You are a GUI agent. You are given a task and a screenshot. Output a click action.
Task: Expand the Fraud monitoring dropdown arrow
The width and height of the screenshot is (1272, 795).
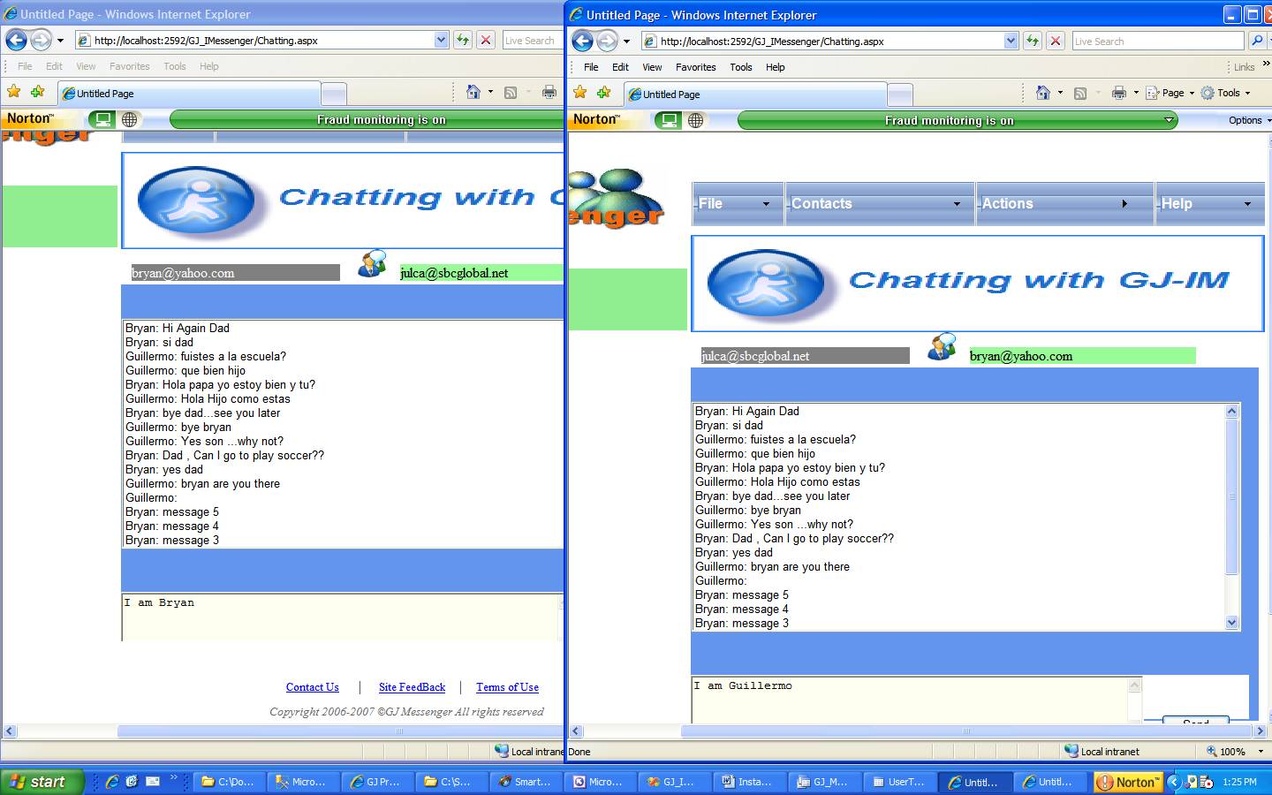(x=1169, y=120)
